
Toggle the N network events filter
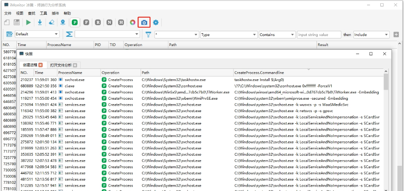tap(110, 22)
